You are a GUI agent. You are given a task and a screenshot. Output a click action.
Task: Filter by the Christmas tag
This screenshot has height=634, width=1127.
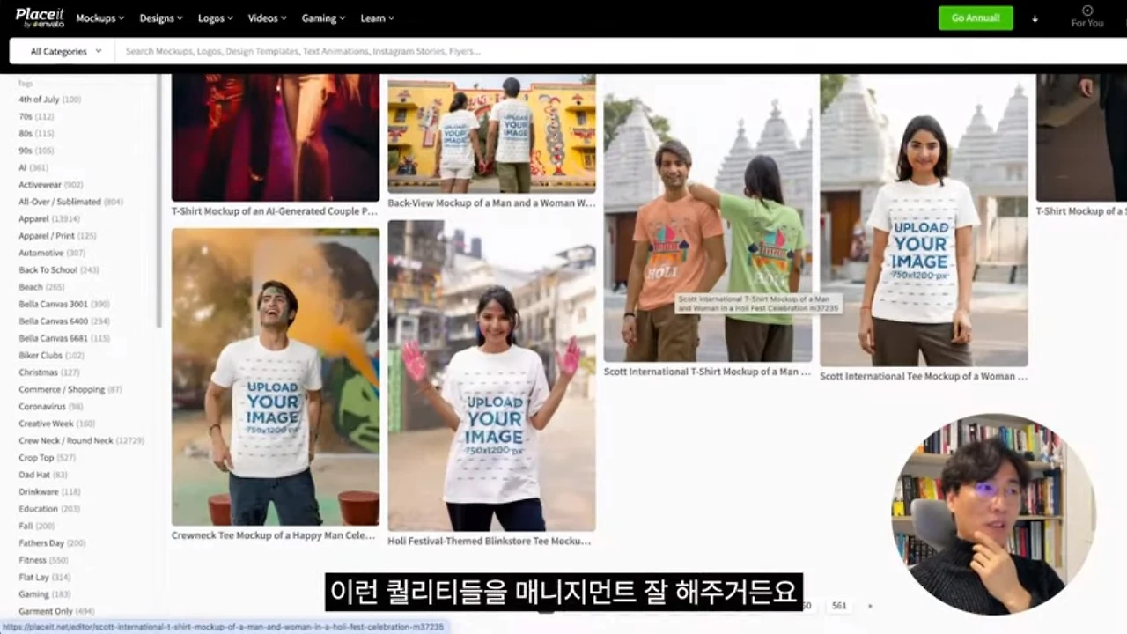pyautogui.click(x=49, y=372)
